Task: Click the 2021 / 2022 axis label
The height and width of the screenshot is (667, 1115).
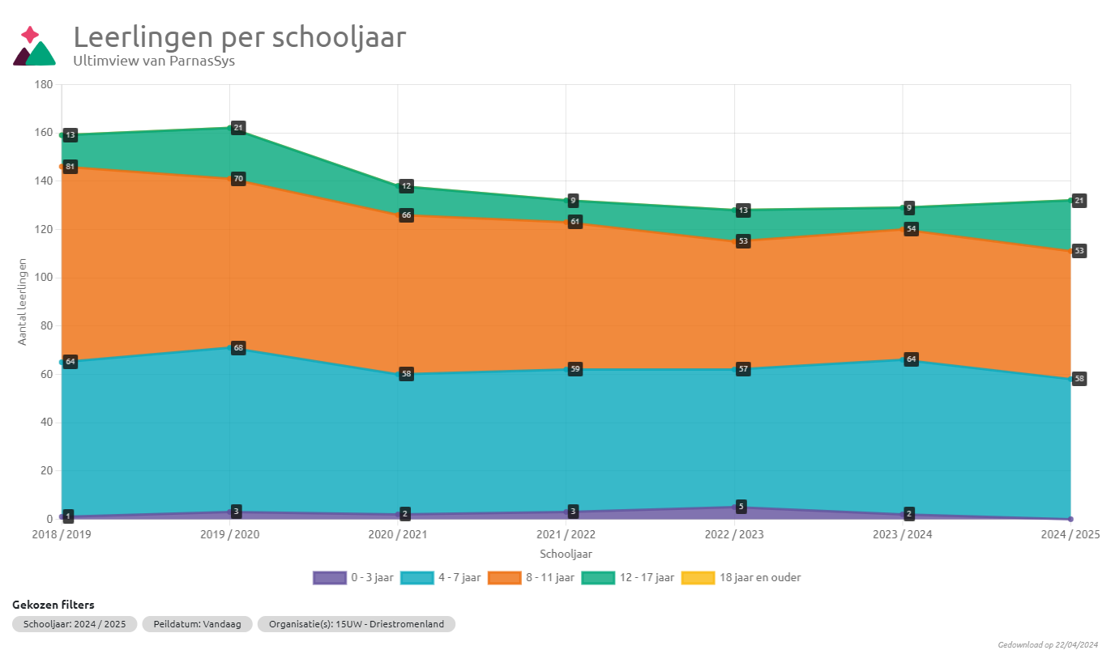Action: tap(566, 535)
